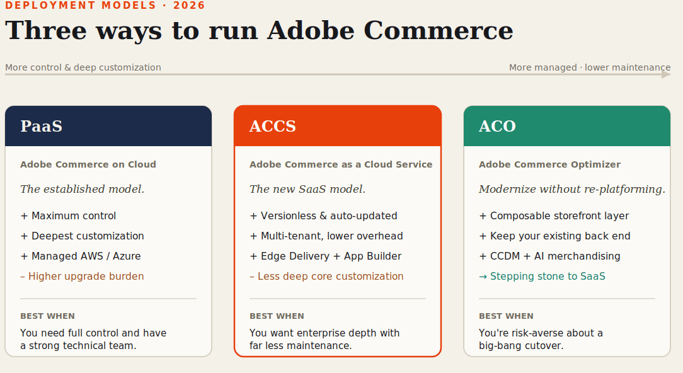The image size is (683, 373).
Task: Click 'BEST WHEN' label in ACCS card
Action: 277,316
